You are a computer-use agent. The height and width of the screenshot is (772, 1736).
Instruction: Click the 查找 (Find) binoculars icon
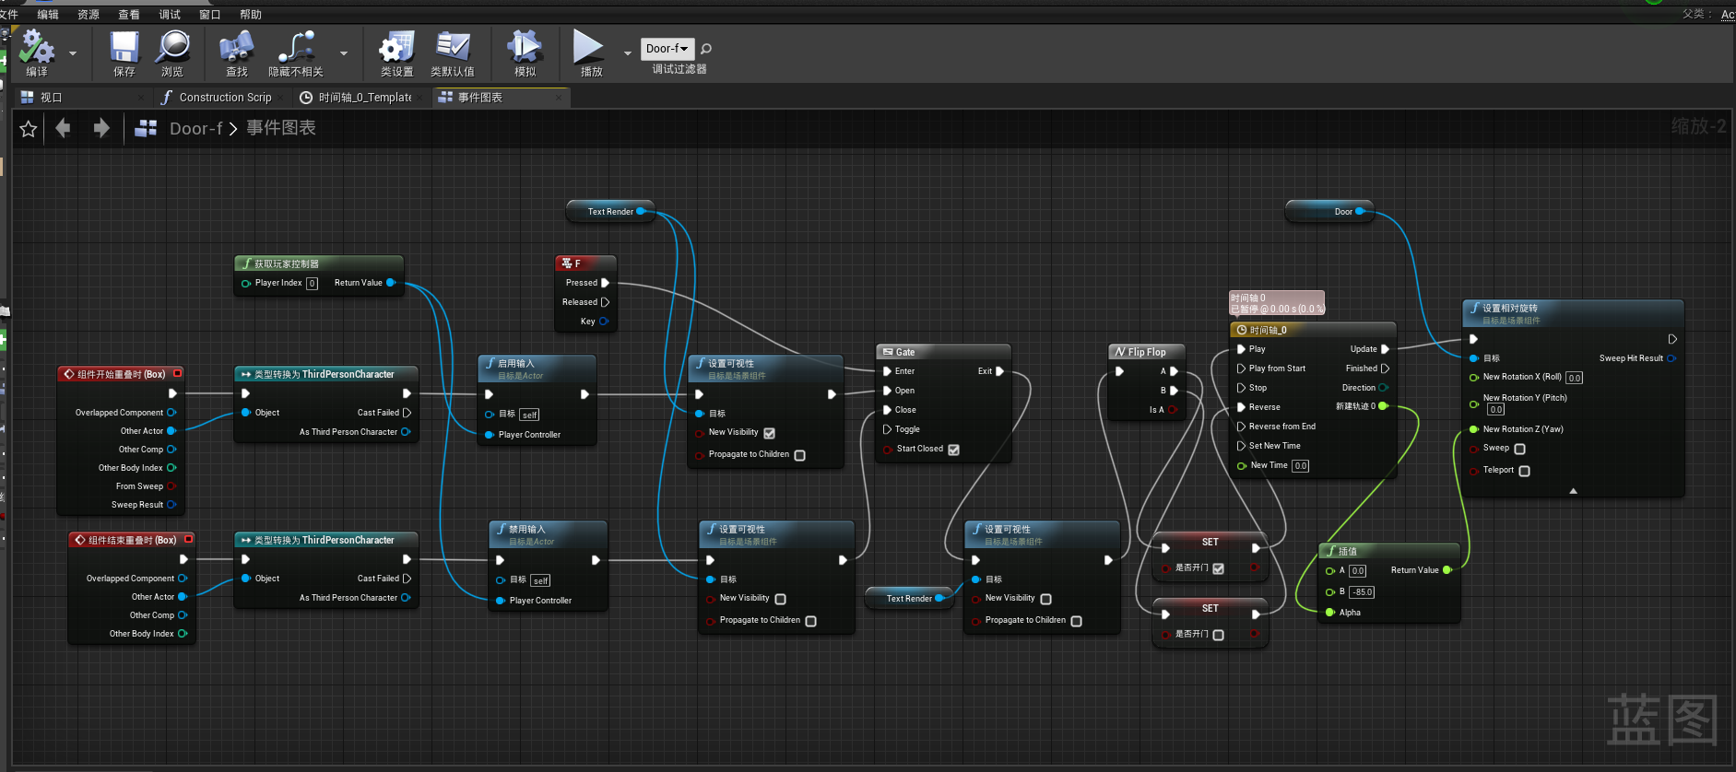click(x=236, y=48)
